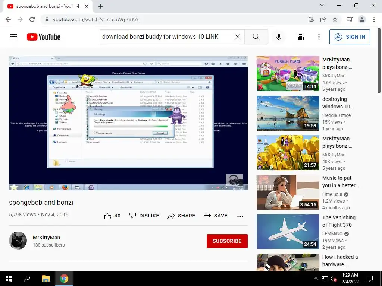
Task: Click the SIGN IN button
Action: point(350,37)
